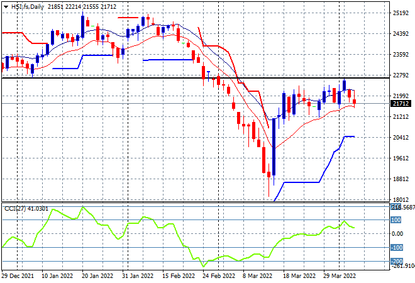Click the 18012 price axis label
The width and height of the screenshot is (415, 283).
[x=401, y=199]
